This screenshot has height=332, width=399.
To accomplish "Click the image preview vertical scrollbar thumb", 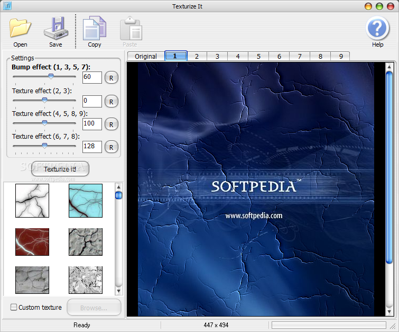I will click(389, 167).
